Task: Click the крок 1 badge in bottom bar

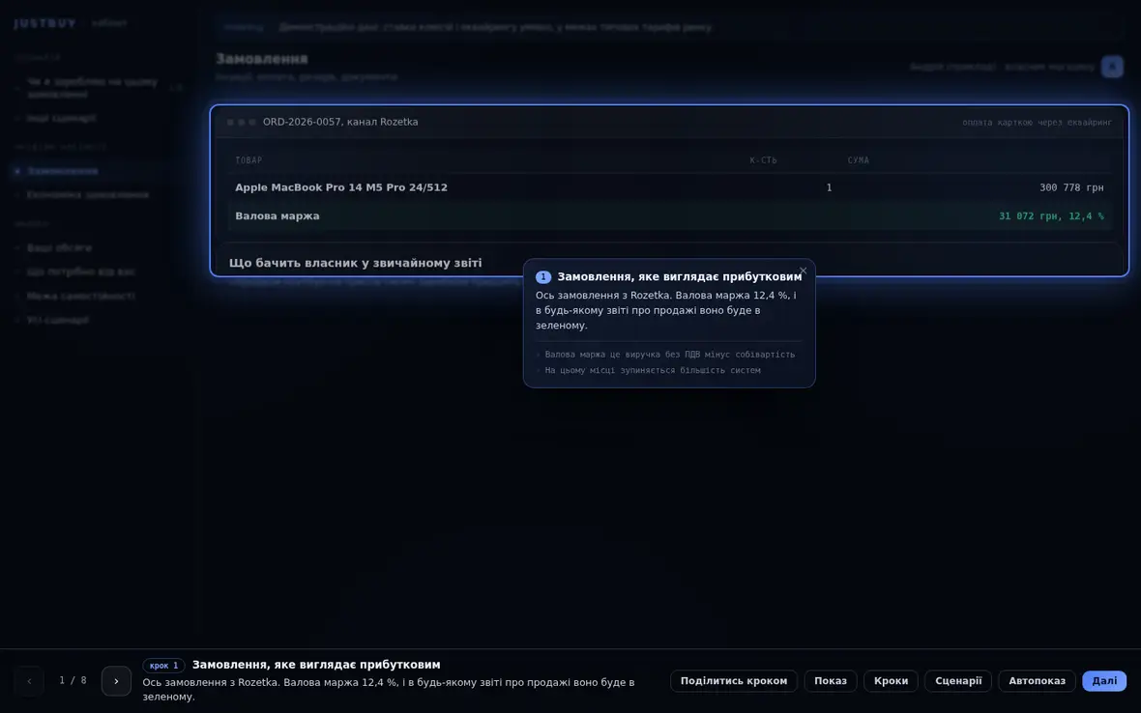Action: tap(163, 665)
